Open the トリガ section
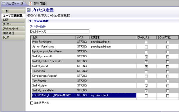This screenshot has height=112, width=179. (13, 38)
